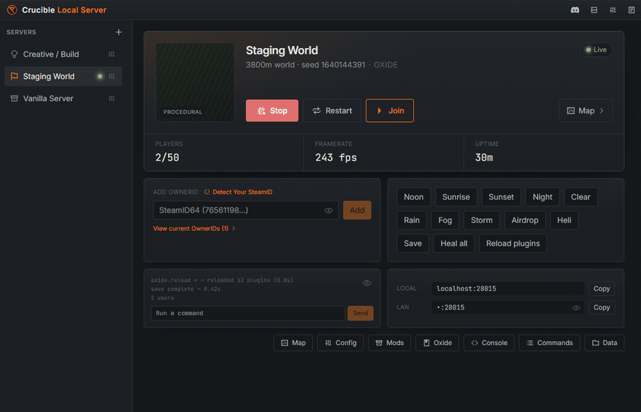
Task: Click the server layout icon in top bar
Action: pos(594,10)
